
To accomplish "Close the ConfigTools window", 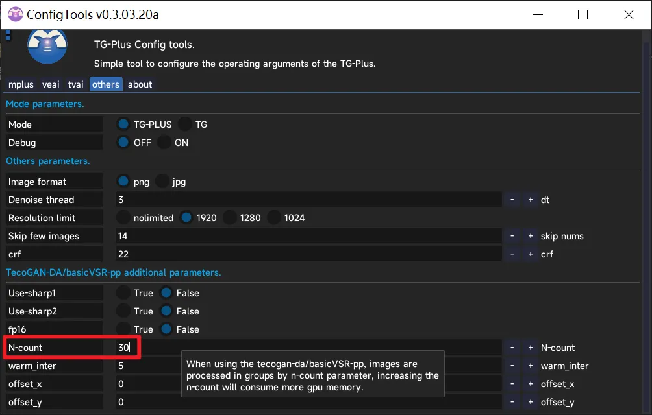I will point(629,14).
